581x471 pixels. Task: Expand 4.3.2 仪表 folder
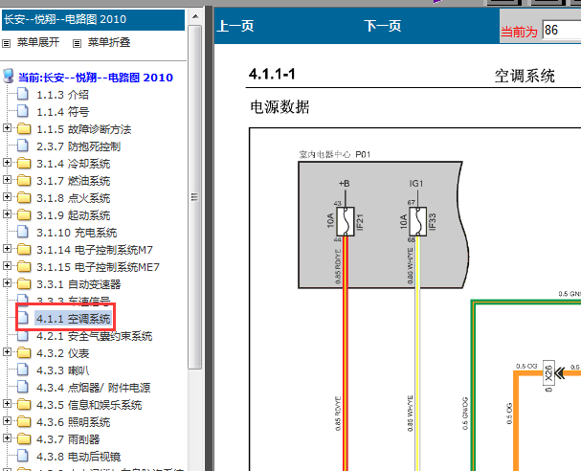pos(7,352)
